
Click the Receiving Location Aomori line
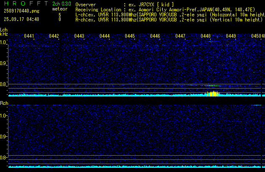(165, 10)
